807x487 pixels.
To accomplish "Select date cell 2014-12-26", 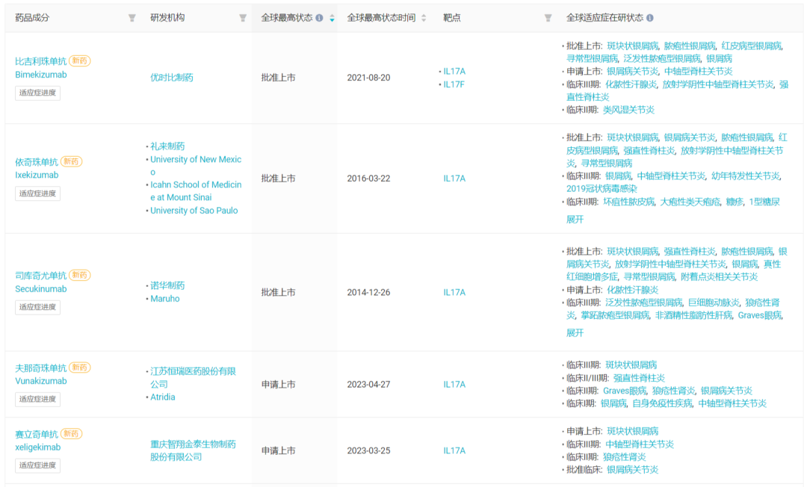I will [368, 292].
